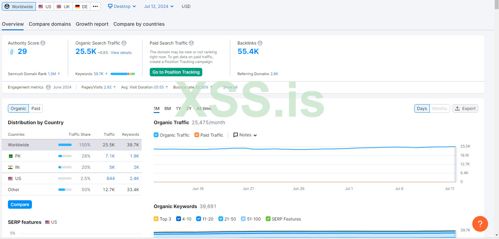Click the Avg. Visit Duration 05:55 value
Viewport: 499px width, 239px height.
click(159, 87)
